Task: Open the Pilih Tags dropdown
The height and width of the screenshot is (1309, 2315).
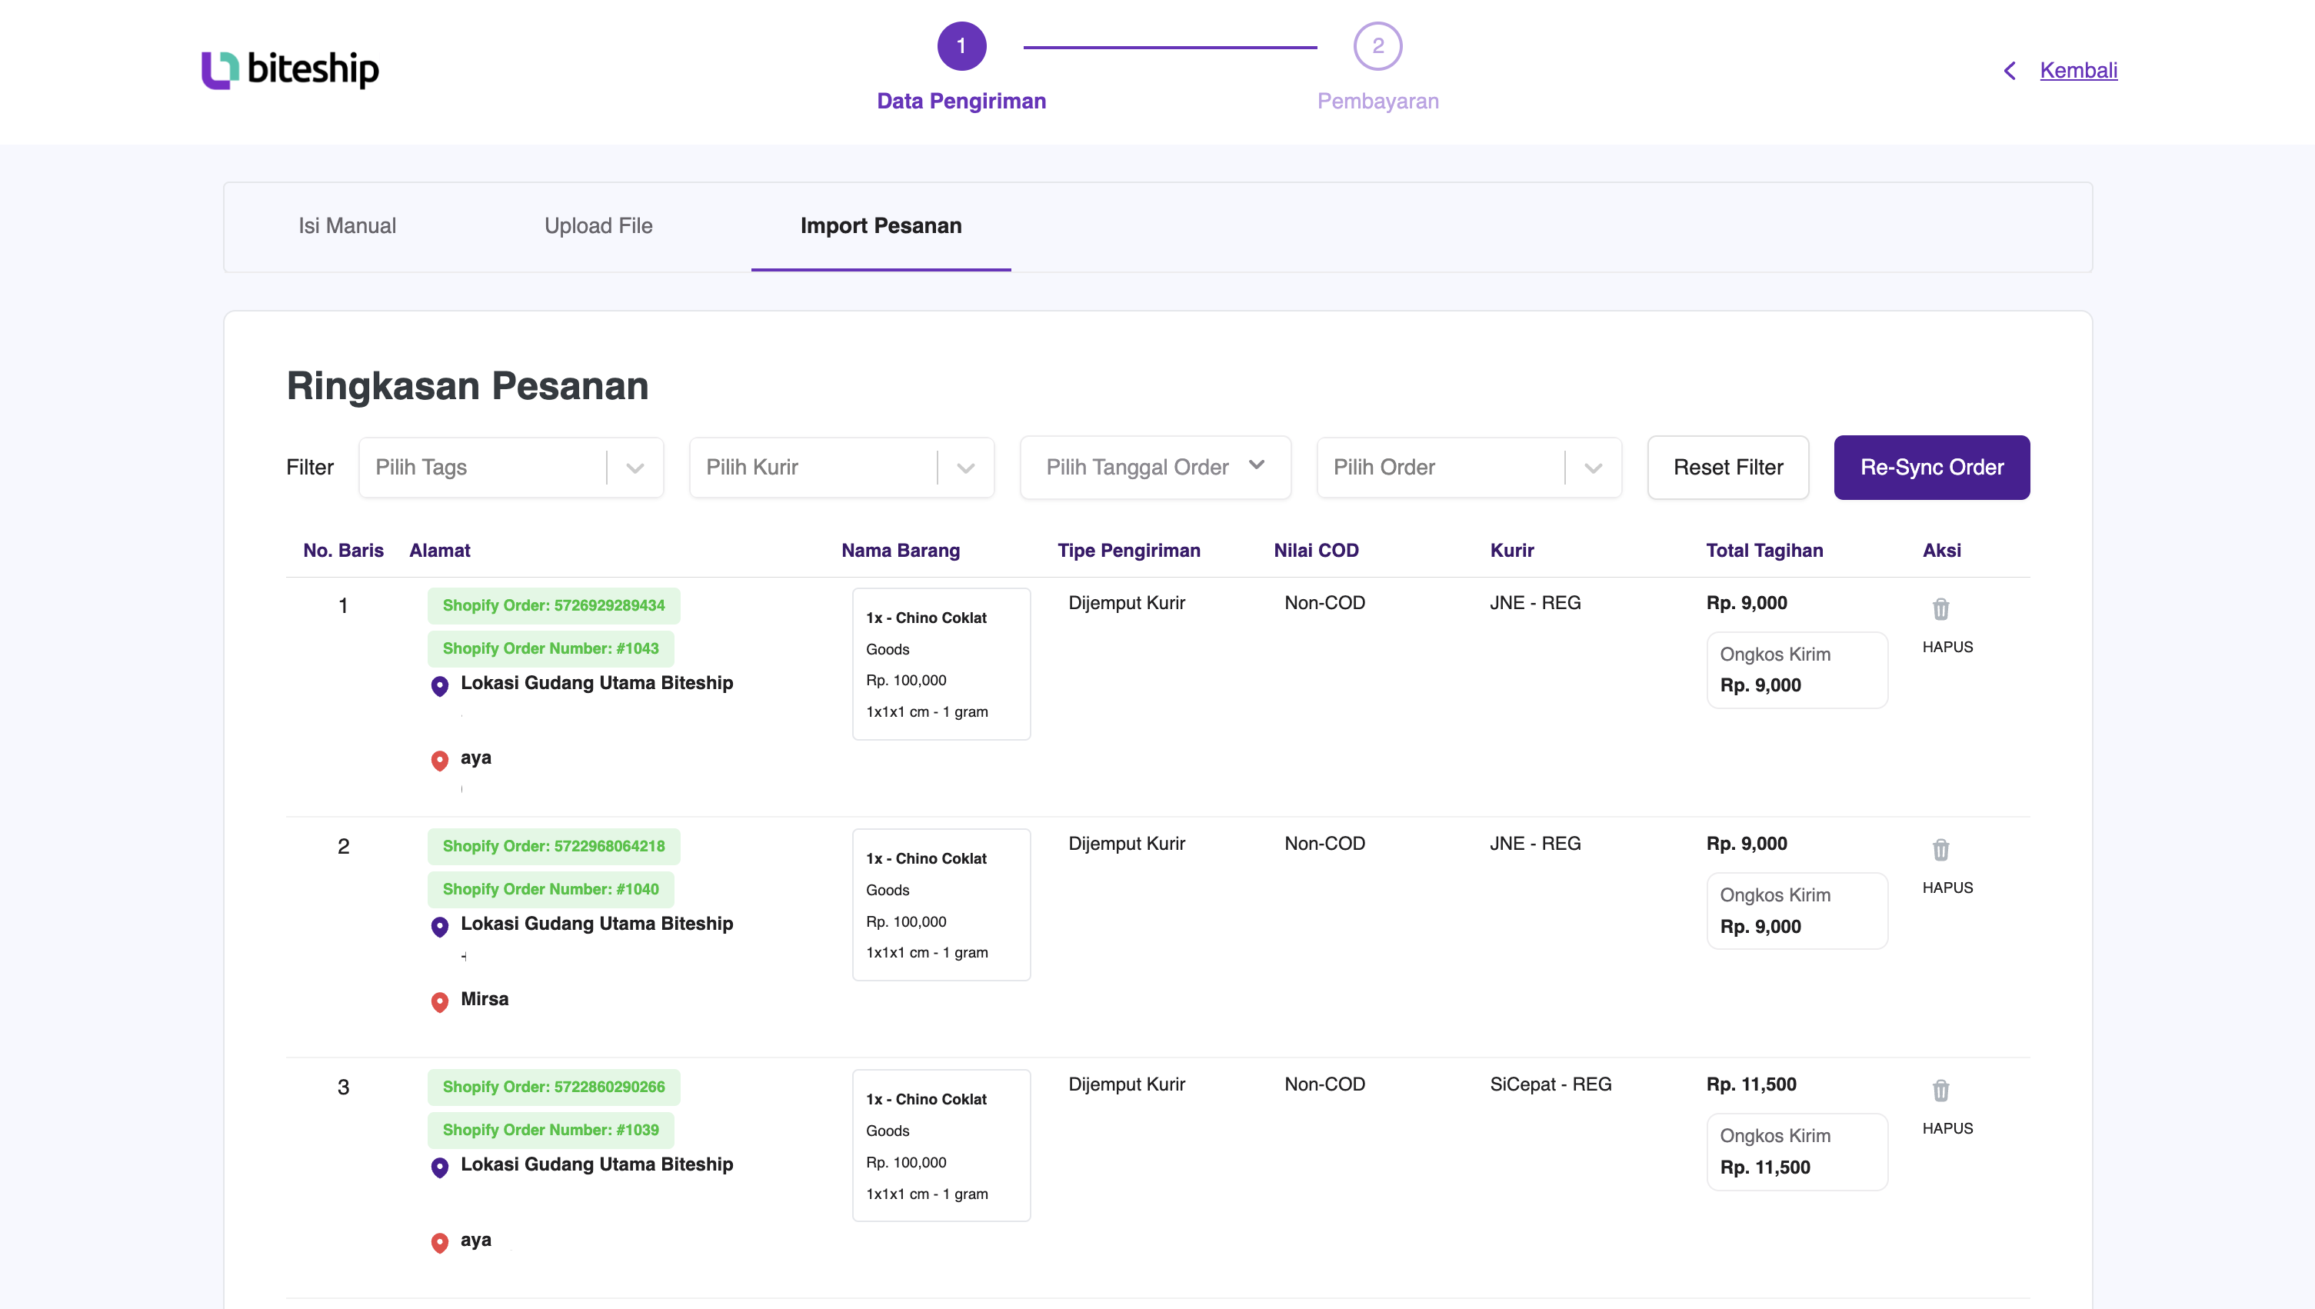Action: tap(510, 467)
